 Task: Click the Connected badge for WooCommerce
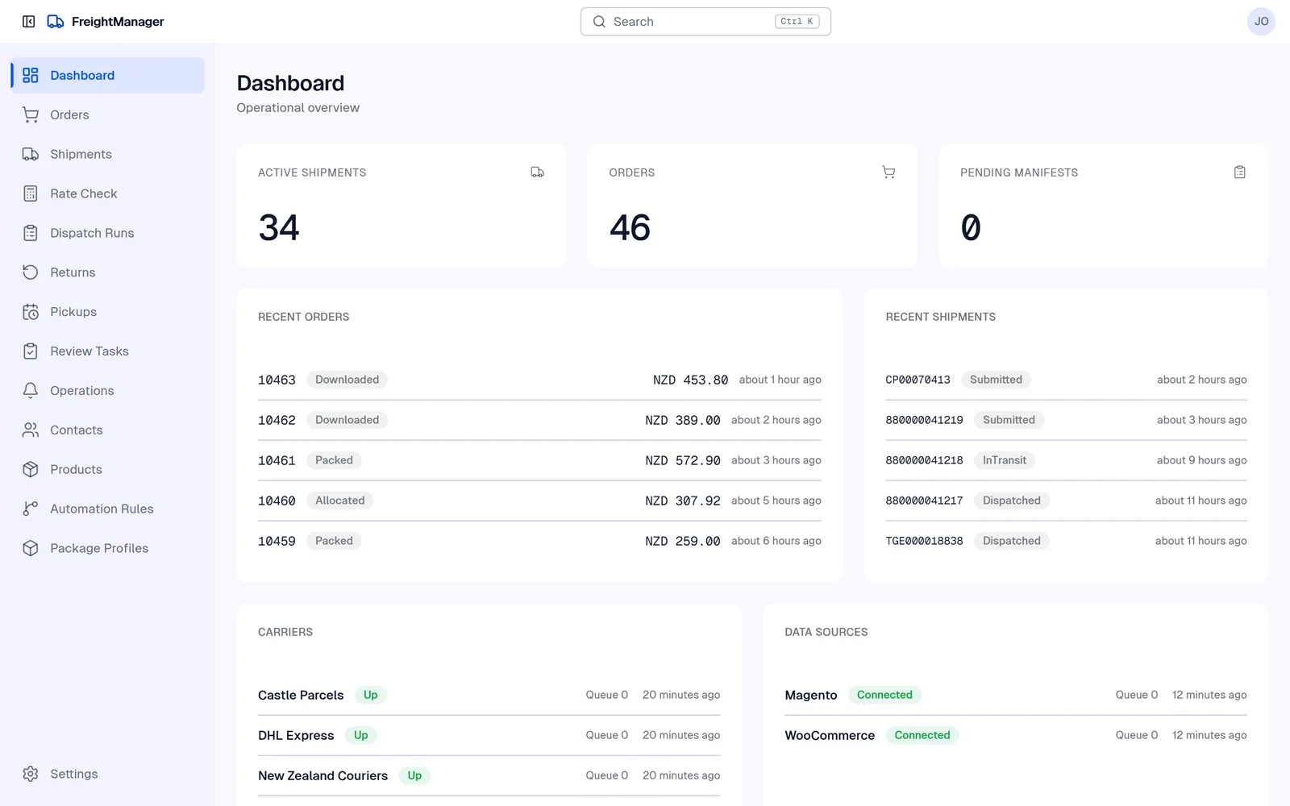922,735
